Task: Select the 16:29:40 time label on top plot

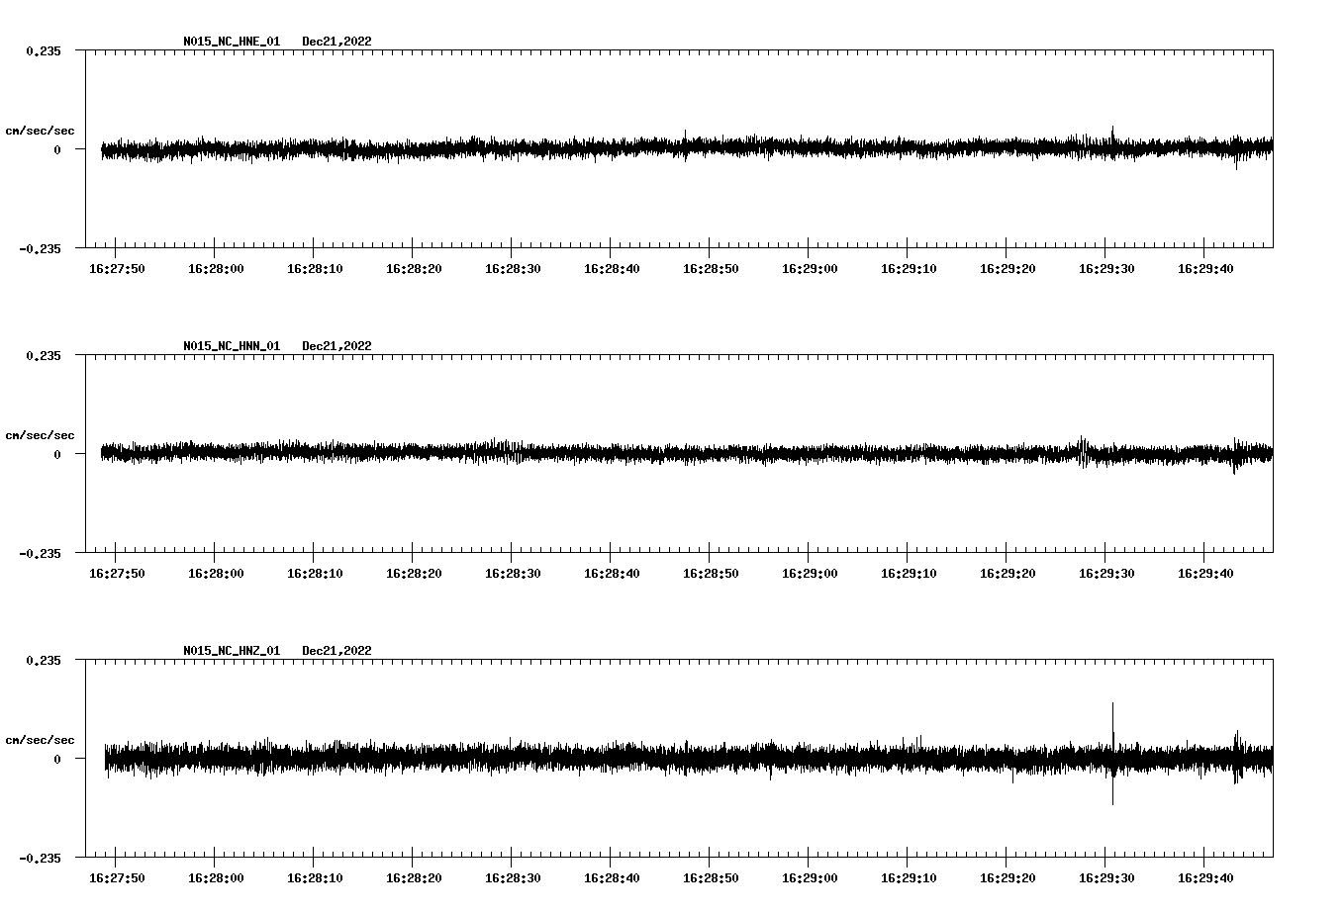Action: tap(1205, 266)
